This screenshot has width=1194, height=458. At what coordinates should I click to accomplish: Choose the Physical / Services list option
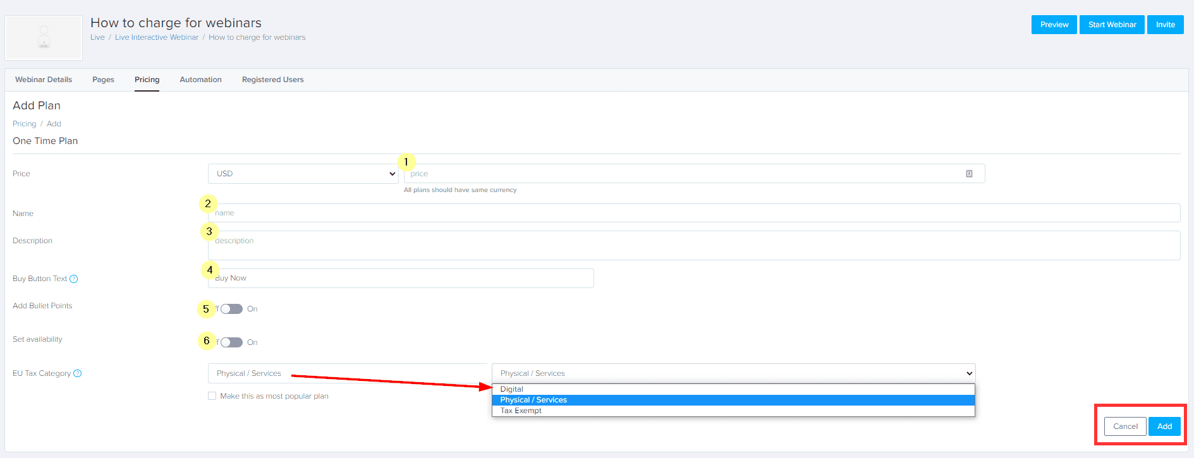click(x=733, y=400)
